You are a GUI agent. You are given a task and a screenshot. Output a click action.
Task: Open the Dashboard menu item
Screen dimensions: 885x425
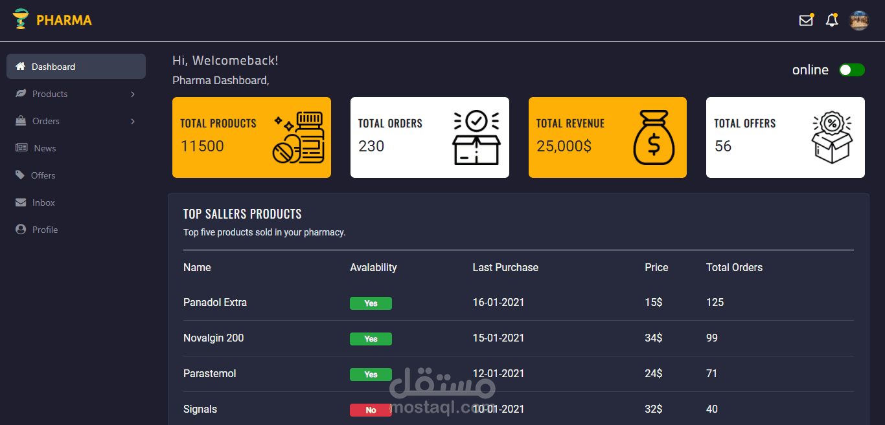coord(54,66)
